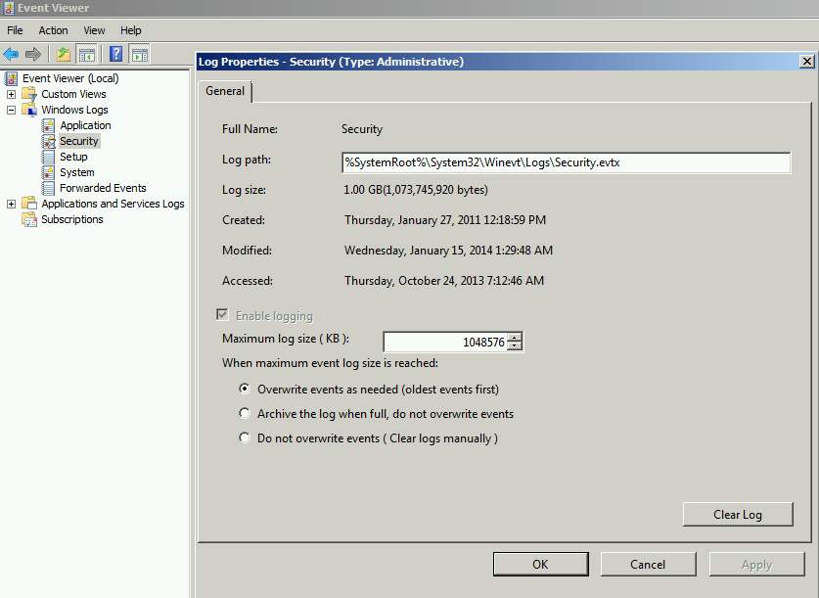Click the Up One Level folder icon
Viewport: 819px width, 598px height.
click(64, 54)
